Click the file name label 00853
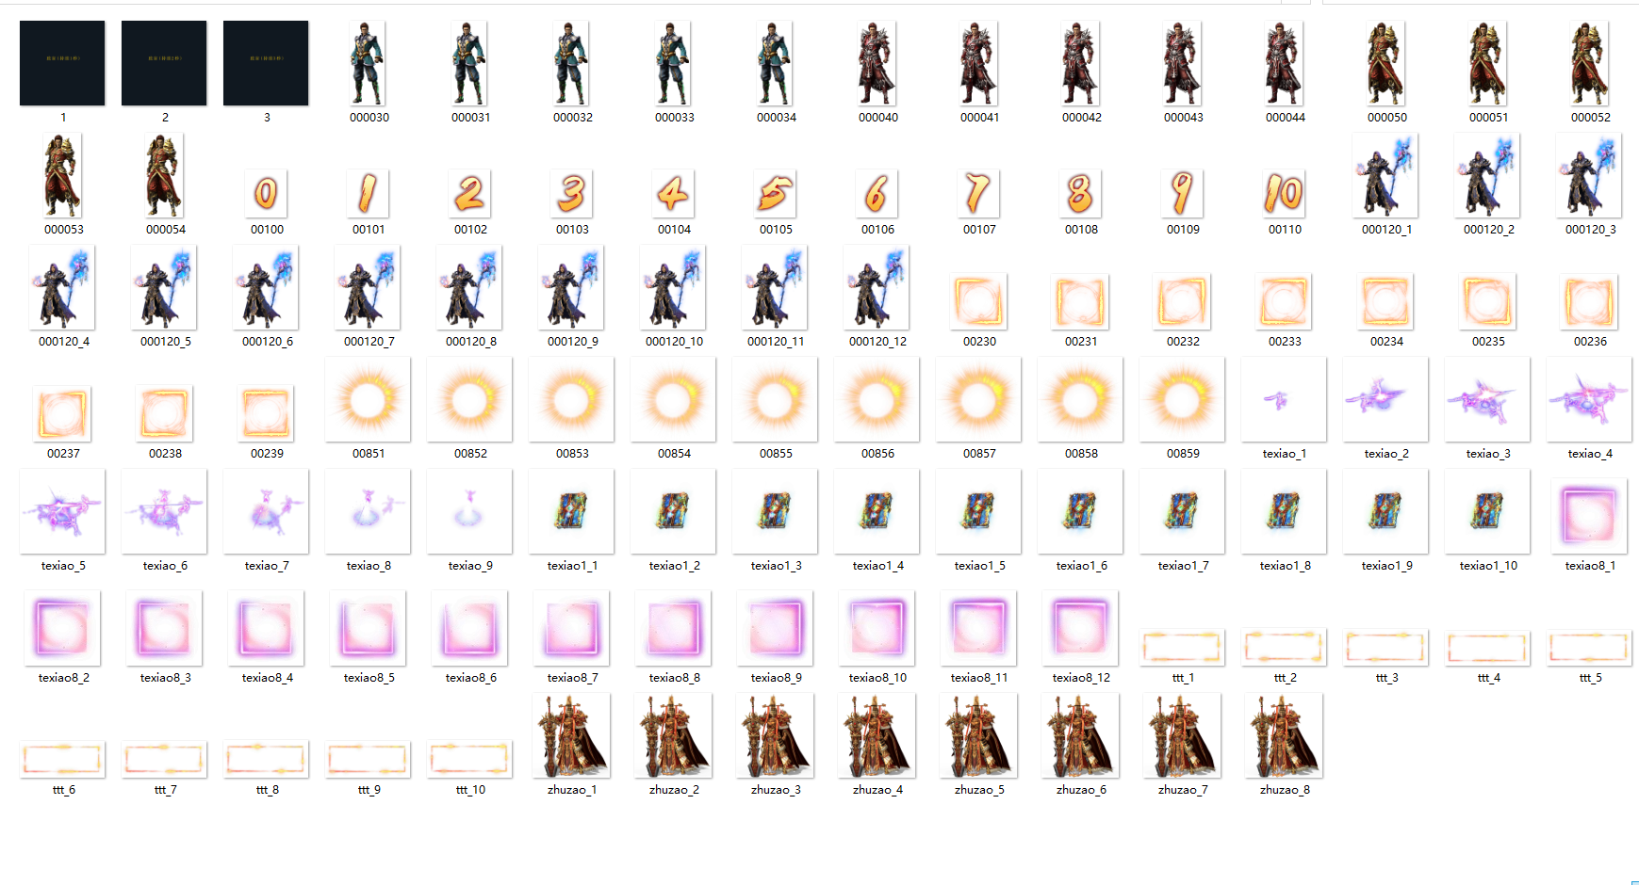The image size is (1639, 885). (x=572, y=454)
